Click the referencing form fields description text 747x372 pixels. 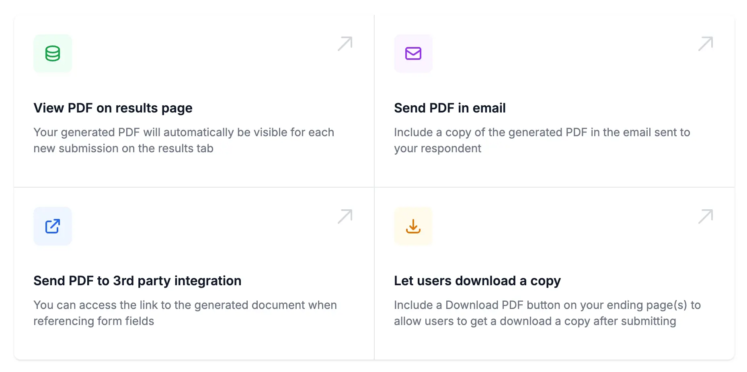coord(185,313)
